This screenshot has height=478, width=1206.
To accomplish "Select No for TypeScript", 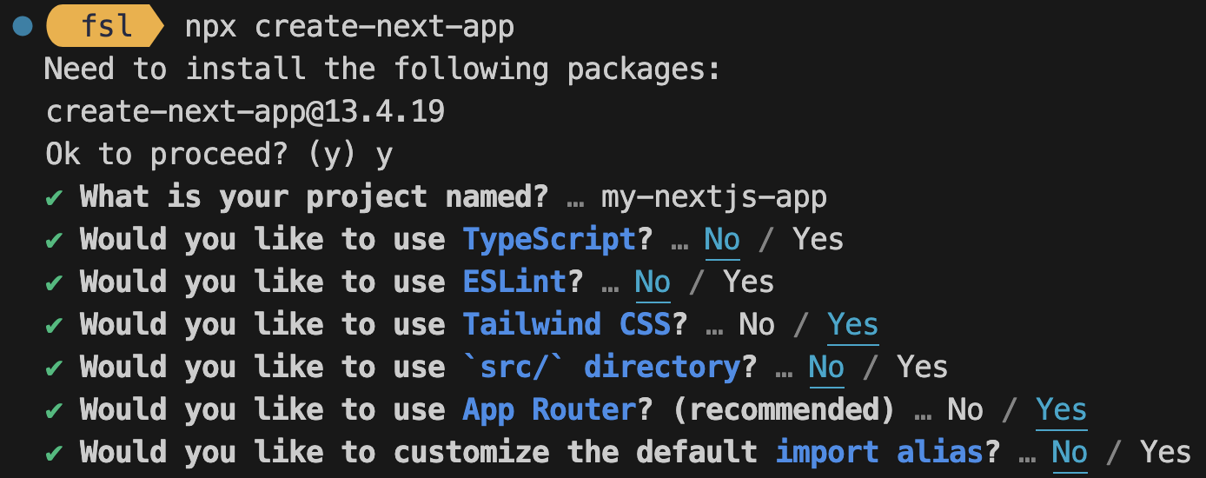I will [722, 239].
